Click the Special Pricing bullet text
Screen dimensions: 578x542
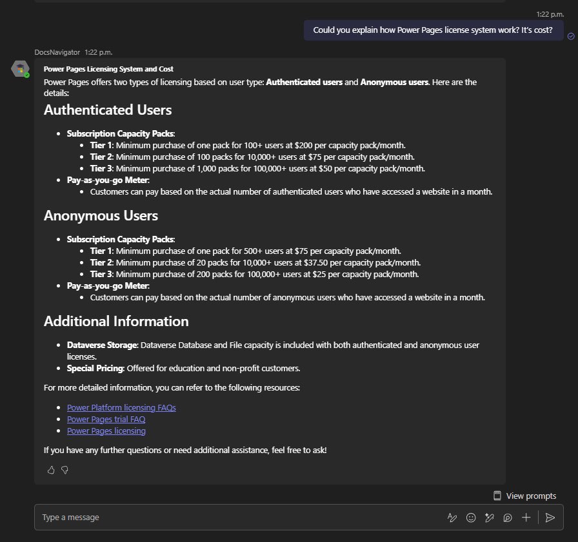click(x=184, y=368)
